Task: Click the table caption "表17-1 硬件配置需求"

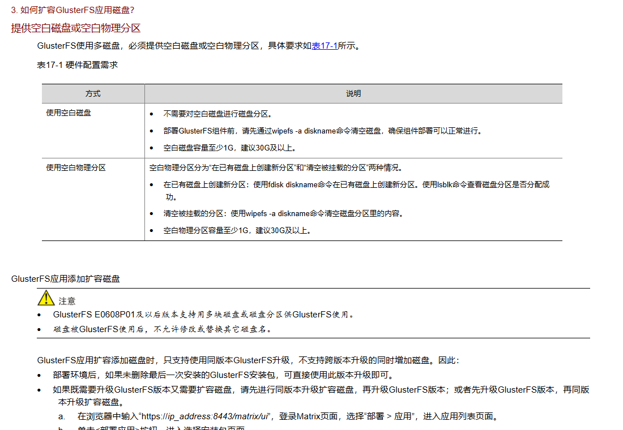Action: 78,64
